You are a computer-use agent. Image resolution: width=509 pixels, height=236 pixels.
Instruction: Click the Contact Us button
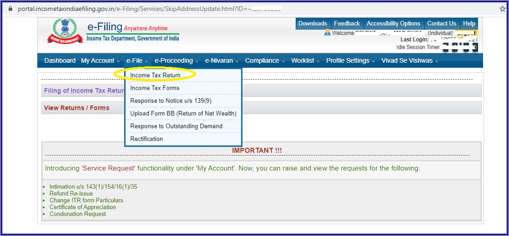point(441,24)
